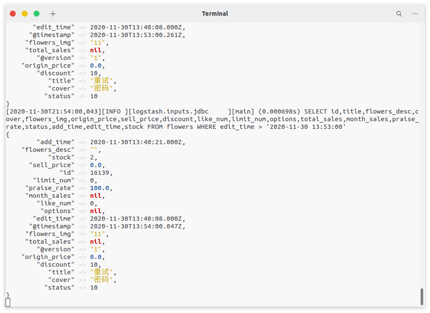Open a new terminal tab with plus icon

pyautogui.click(x=53, y=14)
